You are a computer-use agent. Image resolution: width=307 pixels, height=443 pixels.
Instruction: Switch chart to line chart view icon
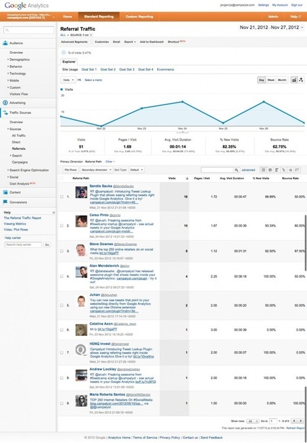[x=294, y=80]
